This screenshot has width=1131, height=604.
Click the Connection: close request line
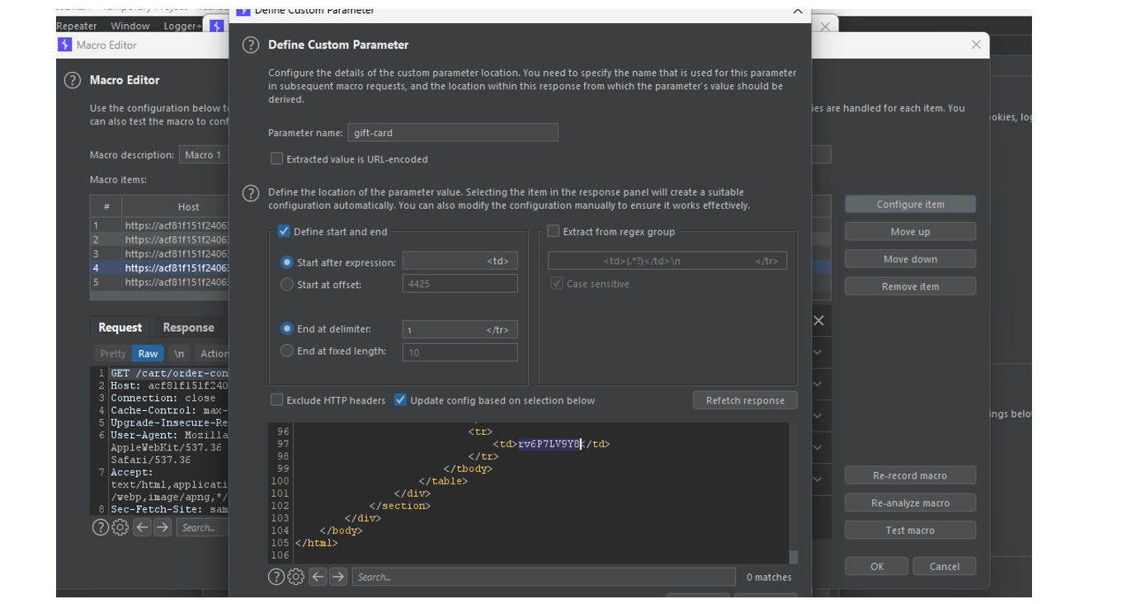click(163, 398)
